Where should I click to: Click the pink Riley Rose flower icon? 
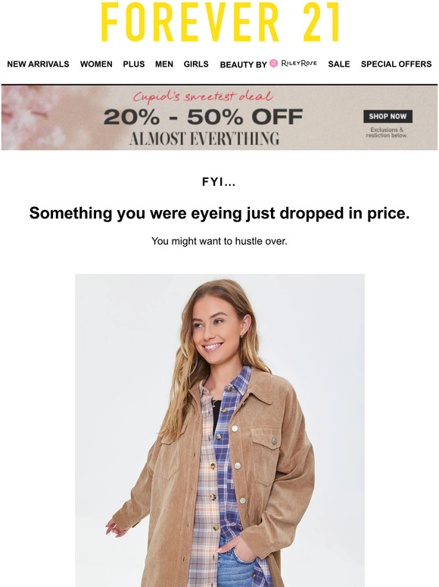coord(274,63)
